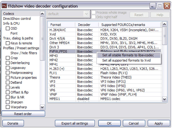The image size is (172, 128).
Task: Click the codec table scroll-down arrow
Action: [x=164, y=99]
